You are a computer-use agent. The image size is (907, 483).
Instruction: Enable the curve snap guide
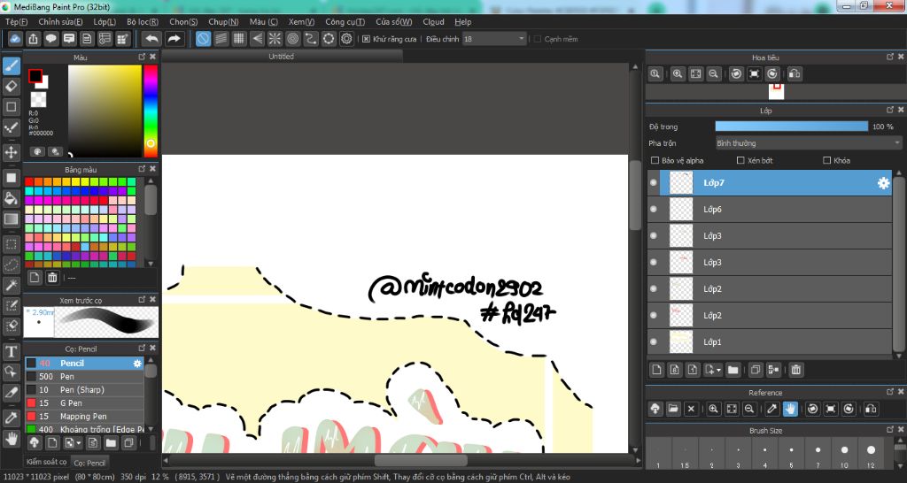point(311,39)
